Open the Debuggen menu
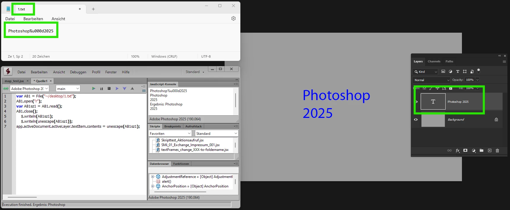This screenshot has height=210, width=510. click(78, 72)
